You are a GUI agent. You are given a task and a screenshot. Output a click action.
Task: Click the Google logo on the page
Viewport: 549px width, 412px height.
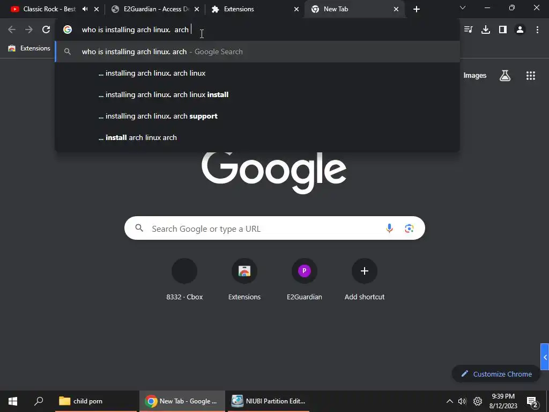[274, 172]
